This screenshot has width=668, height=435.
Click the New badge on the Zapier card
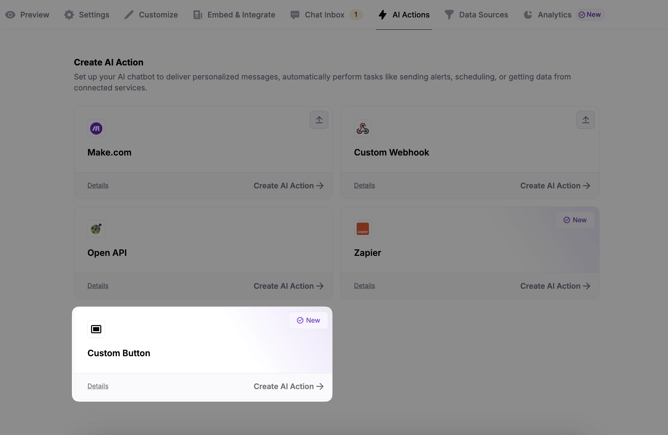pyautogui.click(x=575, y=220)
